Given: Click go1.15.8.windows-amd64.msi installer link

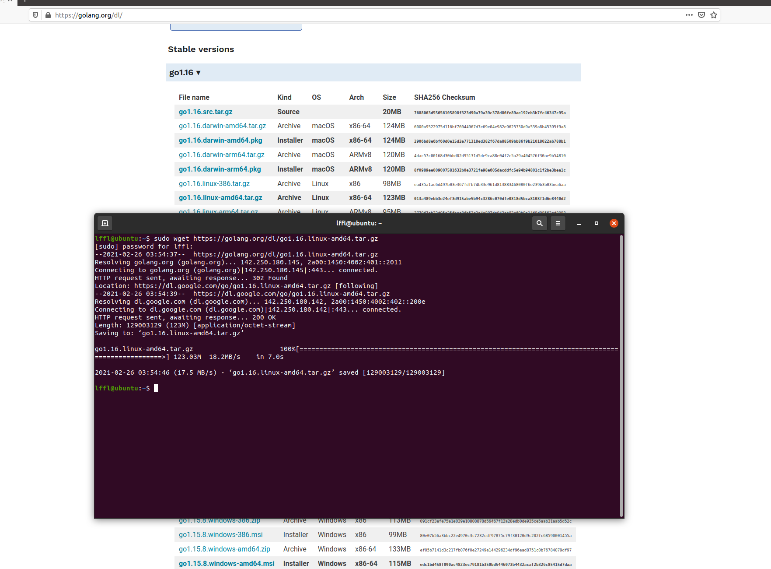Looking at the screenshot, I should [227, 564].
